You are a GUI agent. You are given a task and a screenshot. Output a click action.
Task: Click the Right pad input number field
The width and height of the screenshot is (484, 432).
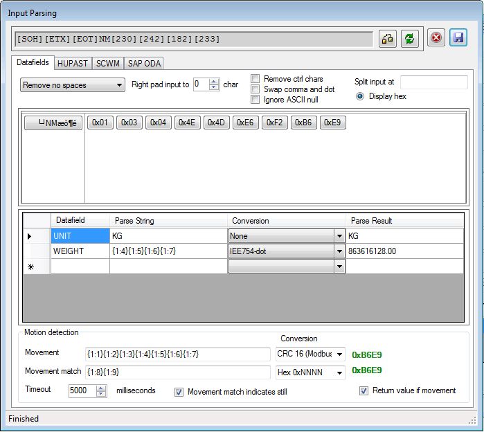201,84
